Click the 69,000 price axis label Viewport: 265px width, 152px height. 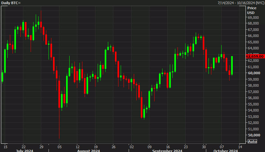click(253, 17)
